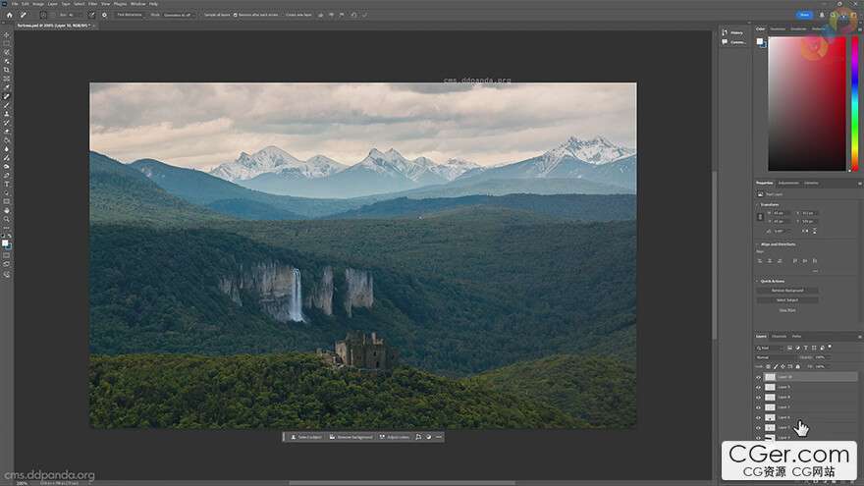Open the Comments panel

point(736,42)
